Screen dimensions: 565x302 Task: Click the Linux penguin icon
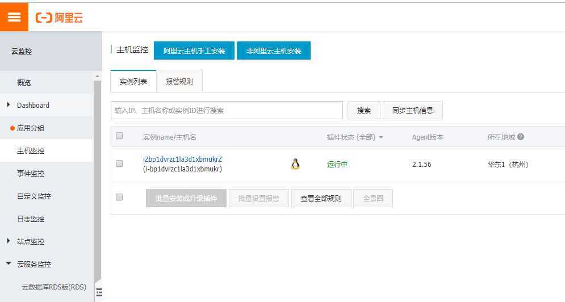pos(295,164)
